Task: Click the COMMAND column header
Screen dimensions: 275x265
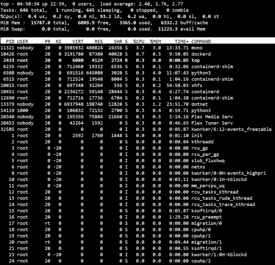Action: (201, 41)
